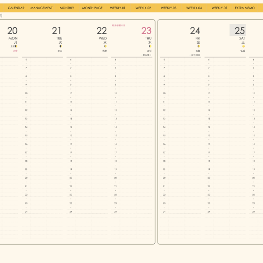This screenshot has width=263, height=263.
Task: Open the CALENDAR tab
Action: [x=16, y=8]
